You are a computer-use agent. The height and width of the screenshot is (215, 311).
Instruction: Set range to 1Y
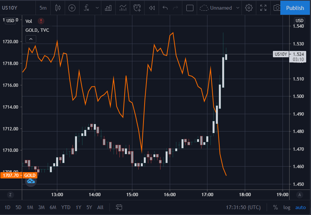[78, 207]
